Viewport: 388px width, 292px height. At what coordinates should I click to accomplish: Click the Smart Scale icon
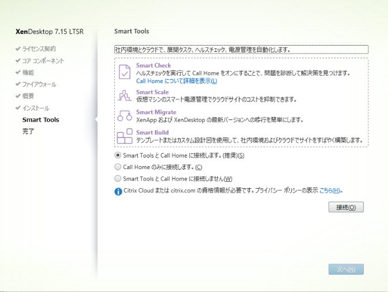pos(125,95)
